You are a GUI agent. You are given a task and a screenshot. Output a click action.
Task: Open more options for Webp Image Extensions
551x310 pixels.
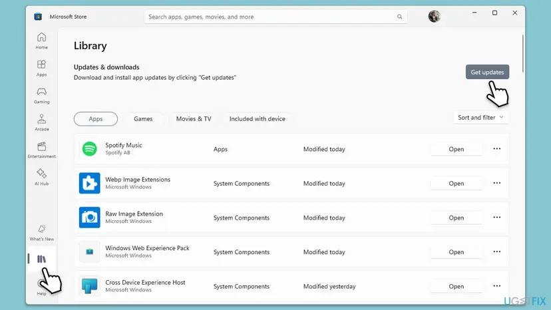click(497, 183)
